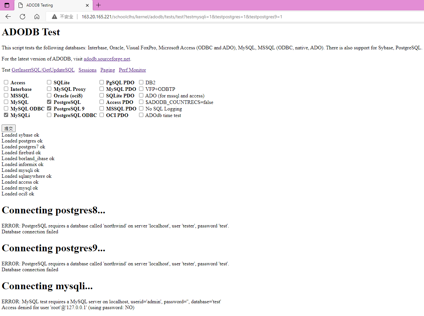Click the 'Loaded postgres7 ok' line
This screenshot has width=424, height=316.
(x=24, y=147)
